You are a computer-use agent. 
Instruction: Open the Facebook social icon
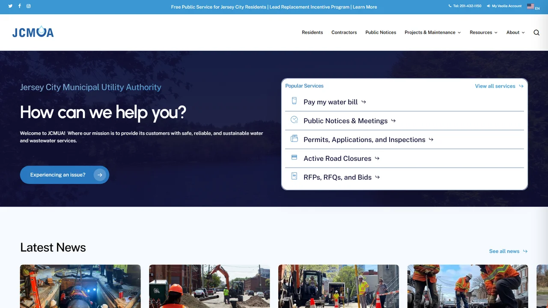[19, 6]
